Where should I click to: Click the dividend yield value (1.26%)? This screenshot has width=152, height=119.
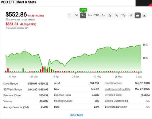click(145, 95)
